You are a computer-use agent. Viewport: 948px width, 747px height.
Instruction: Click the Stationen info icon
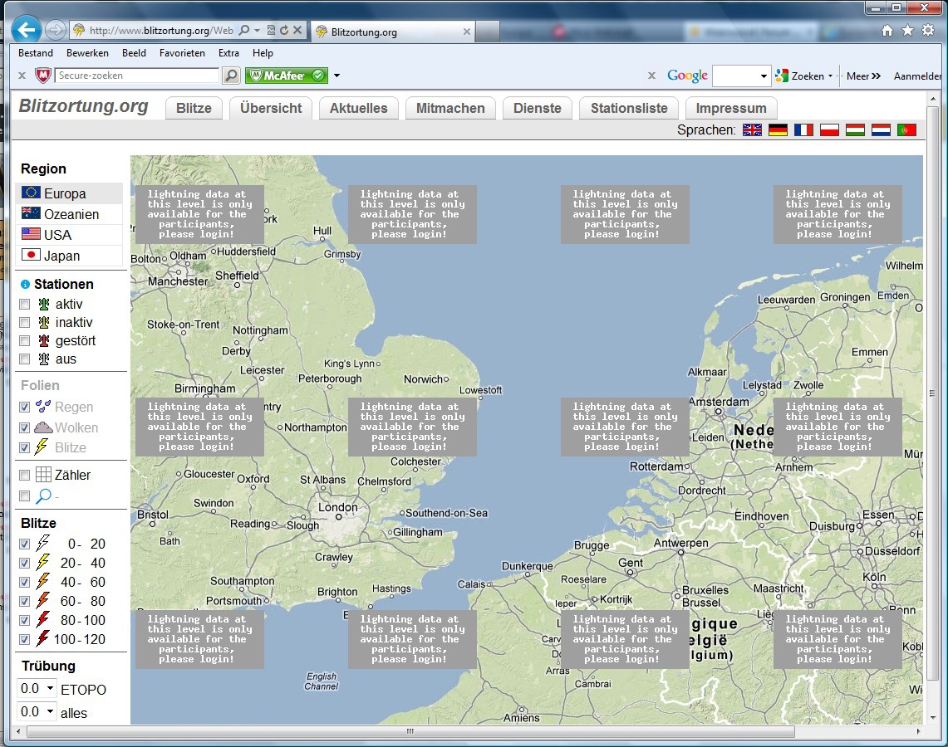click(x=25, y=285)
